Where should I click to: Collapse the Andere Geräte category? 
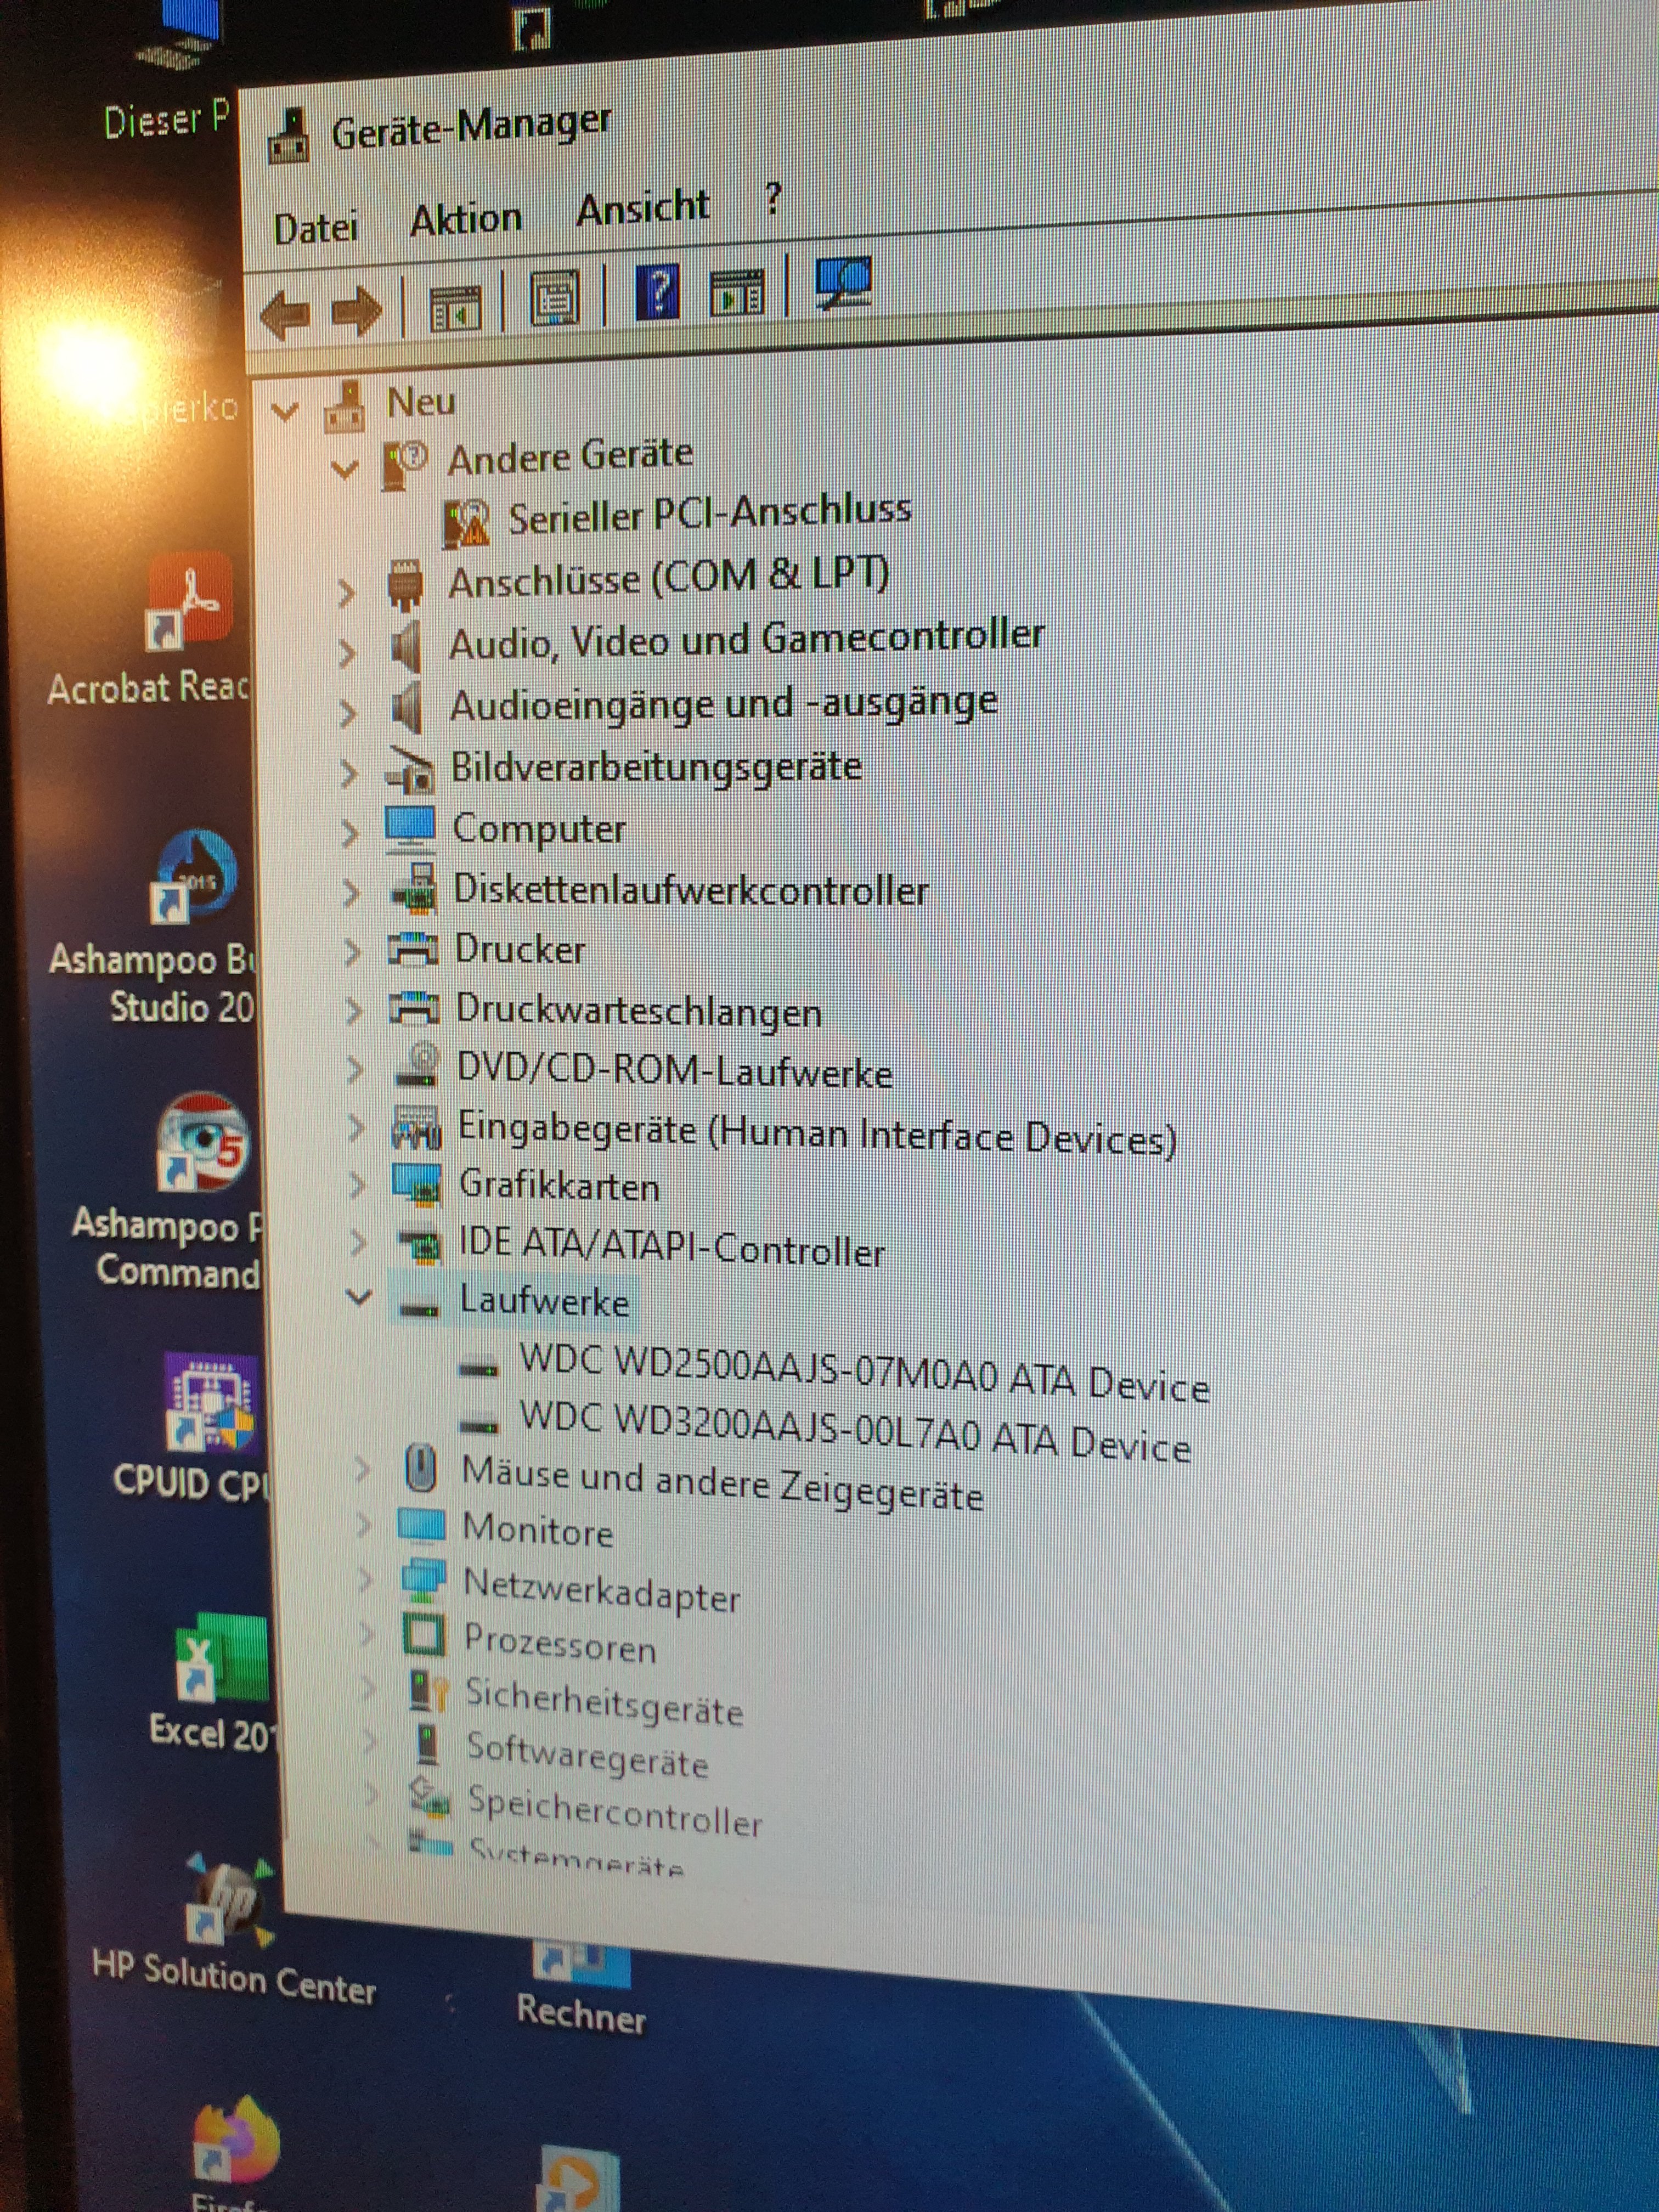(344, 468)
